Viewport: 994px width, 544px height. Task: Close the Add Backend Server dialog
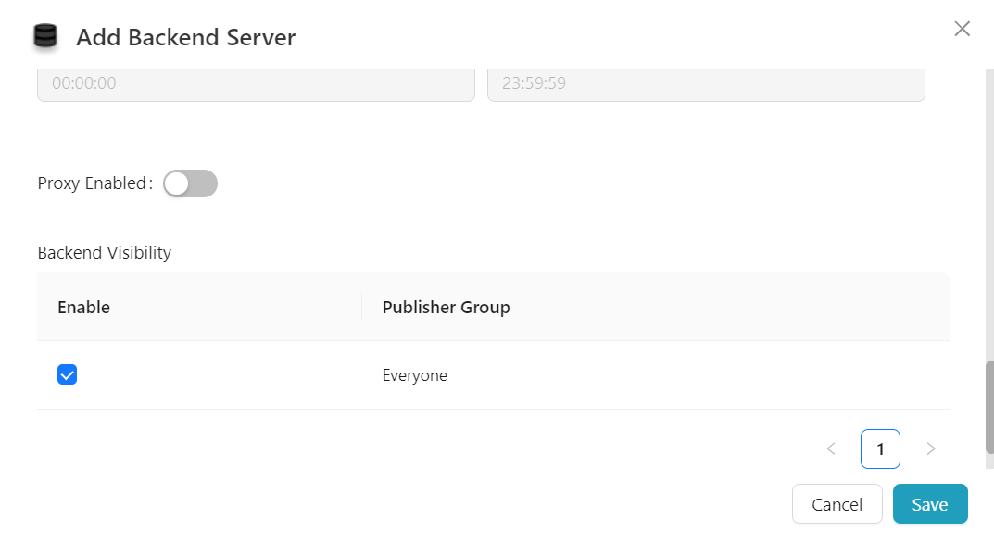point(962,29)
